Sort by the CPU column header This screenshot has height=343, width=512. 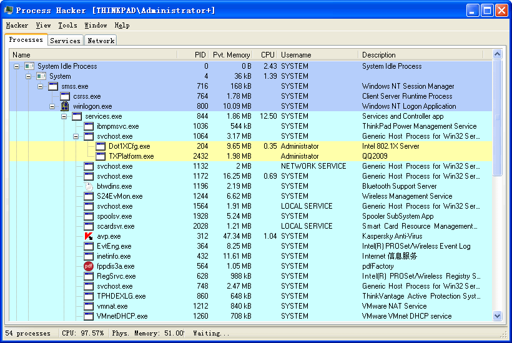coord(267,55)
